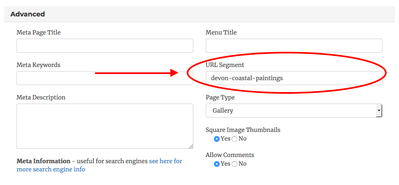Click the Meta Page Title input field

point(104,46)
